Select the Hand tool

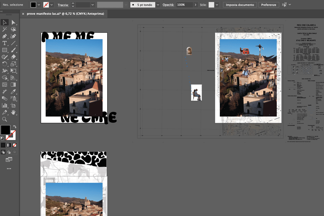(x=13, y=112)
